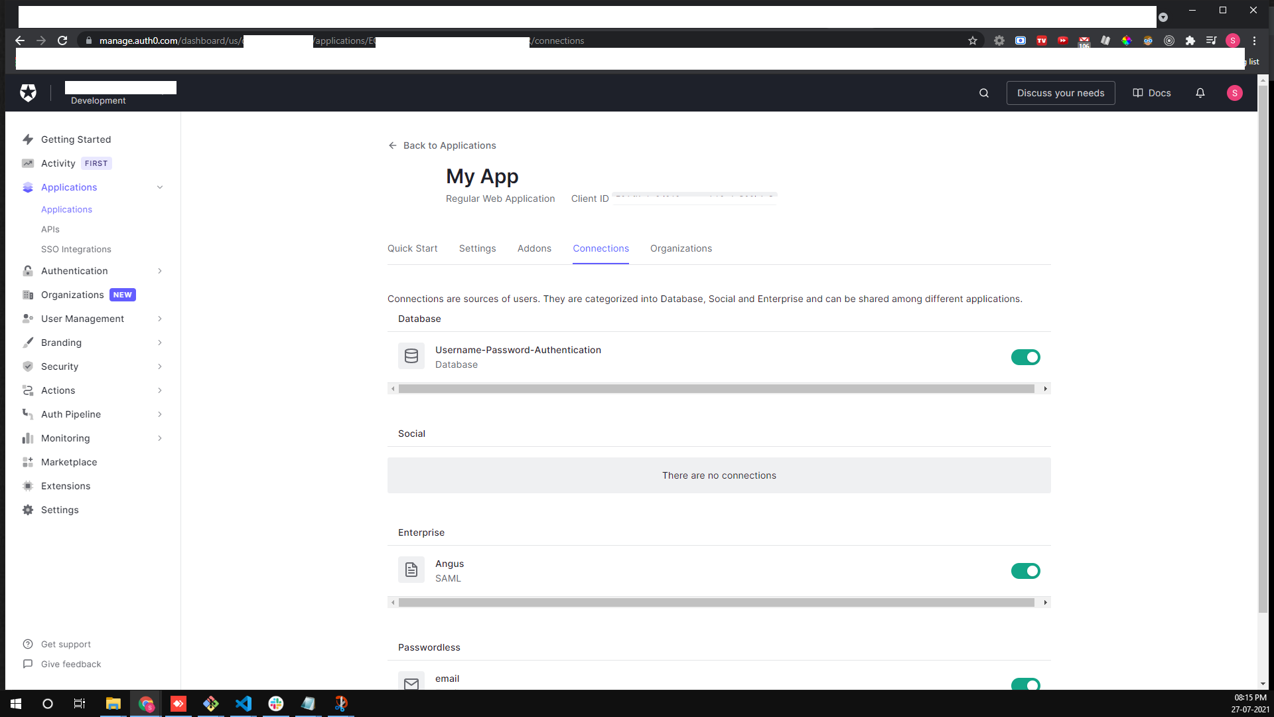The width and height of the screenshot is (1274, 717).
Task: Switch to the Settings tab of My App
Action: click(478, 248)
